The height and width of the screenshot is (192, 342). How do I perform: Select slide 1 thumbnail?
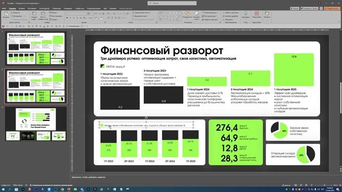point(36,49)
